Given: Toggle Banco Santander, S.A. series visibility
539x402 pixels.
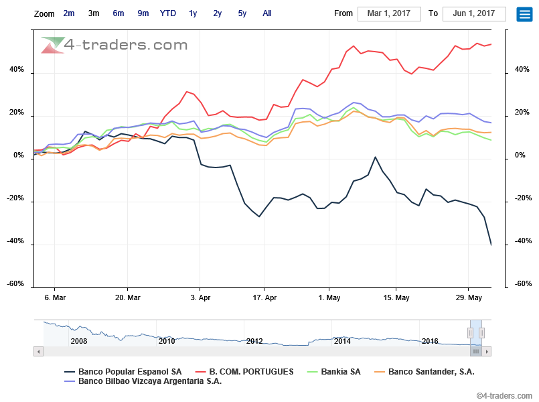Looking at the screenshot, I should coord(425,372).
